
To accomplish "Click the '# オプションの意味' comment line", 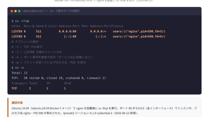I will pyautogui.click(x=25, y=42).
